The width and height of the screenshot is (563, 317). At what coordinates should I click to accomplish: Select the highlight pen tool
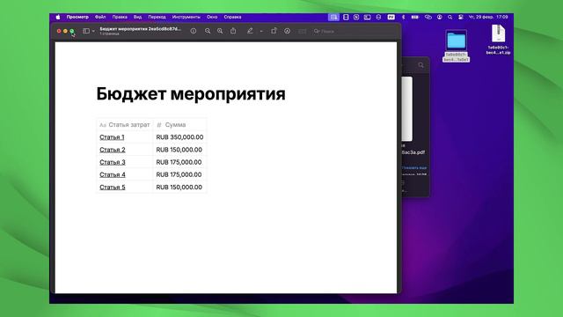250,32
